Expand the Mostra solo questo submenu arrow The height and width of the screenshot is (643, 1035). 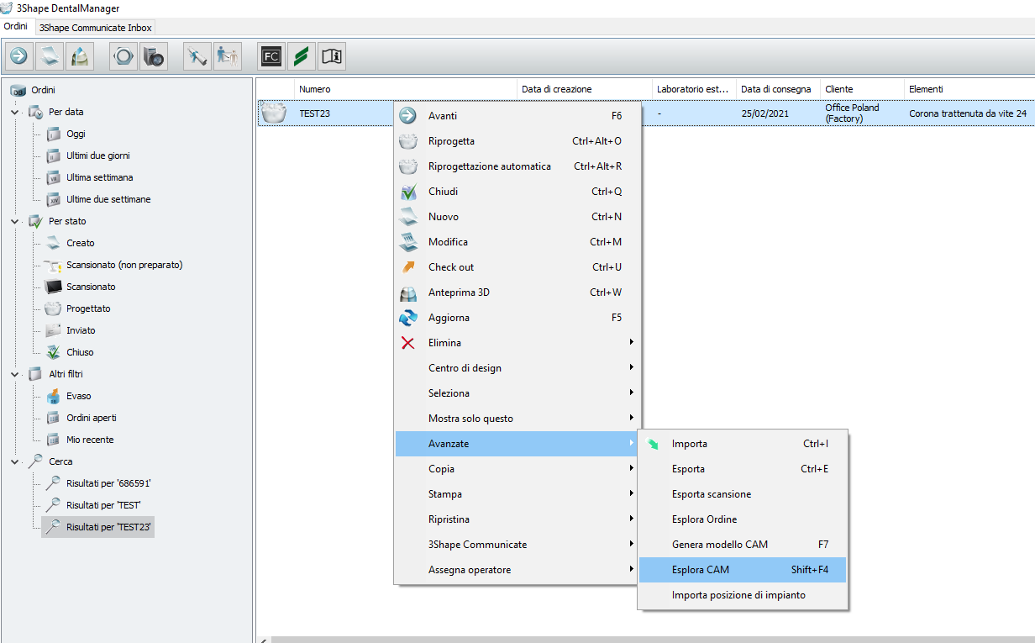(631, 419)
